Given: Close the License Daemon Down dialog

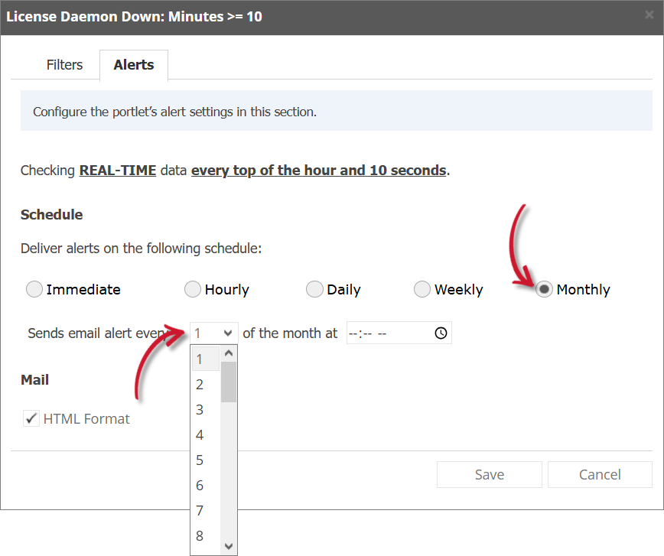Looking at the screenshot, I should (651, 16).
